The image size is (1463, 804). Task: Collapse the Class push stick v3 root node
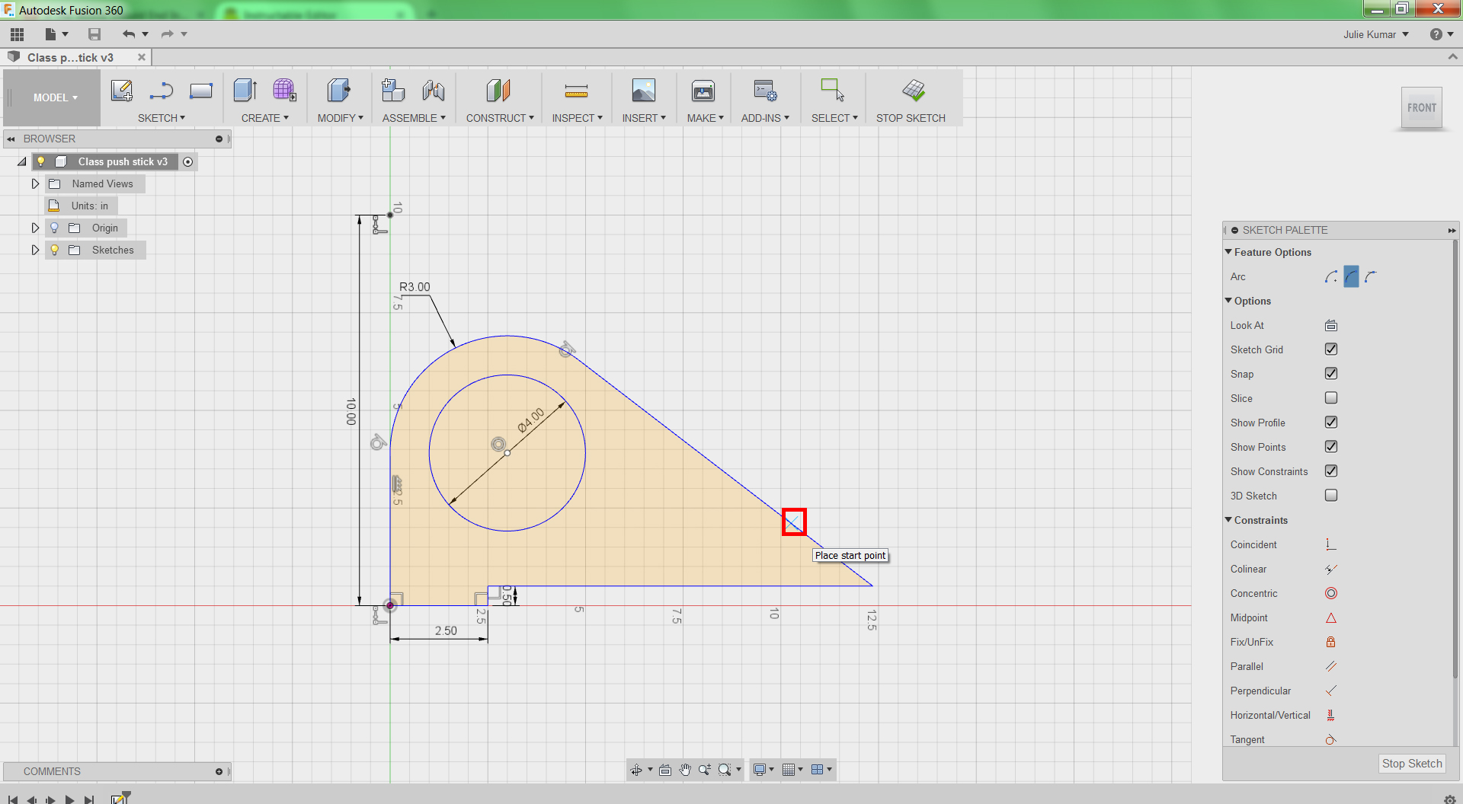pos(22,161)
